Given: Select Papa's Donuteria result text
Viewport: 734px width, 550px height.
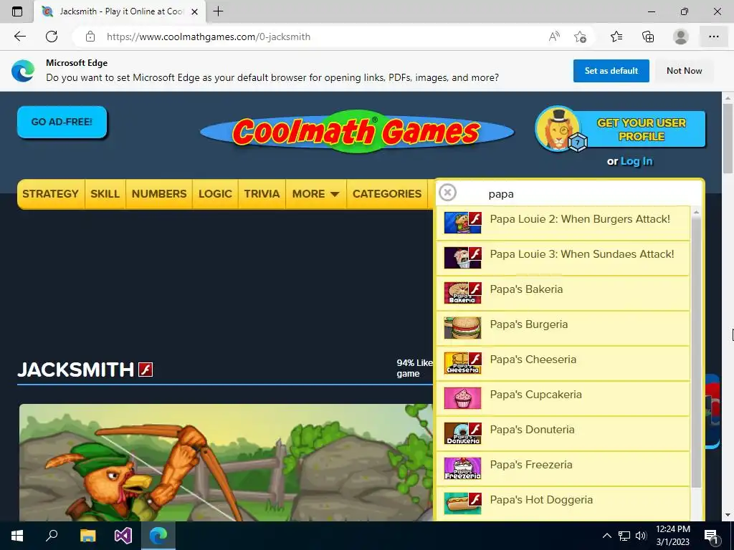Looking at the screenshot, I should [x=532, y=430].
